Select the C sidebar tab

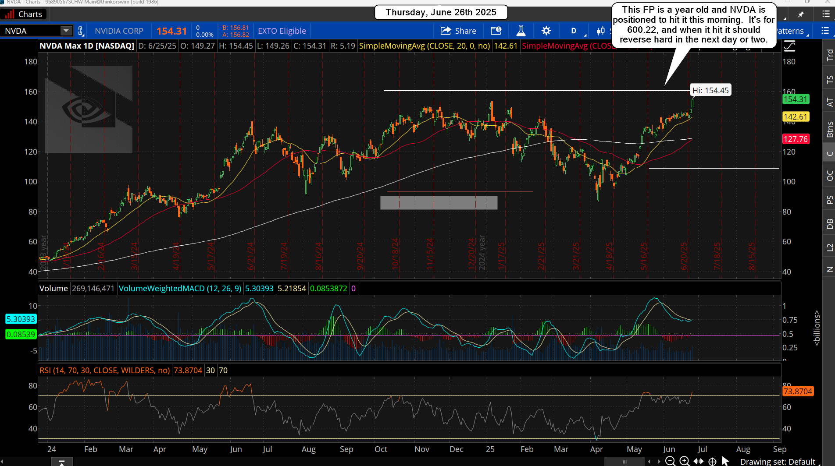click(829, 153)
